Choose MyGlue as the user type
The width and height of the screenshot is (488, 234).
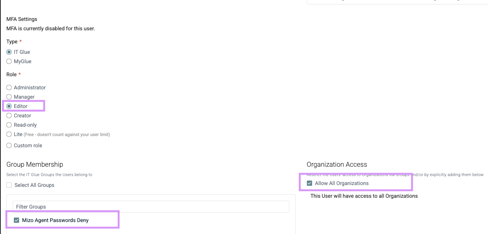(x=9, y=61)
